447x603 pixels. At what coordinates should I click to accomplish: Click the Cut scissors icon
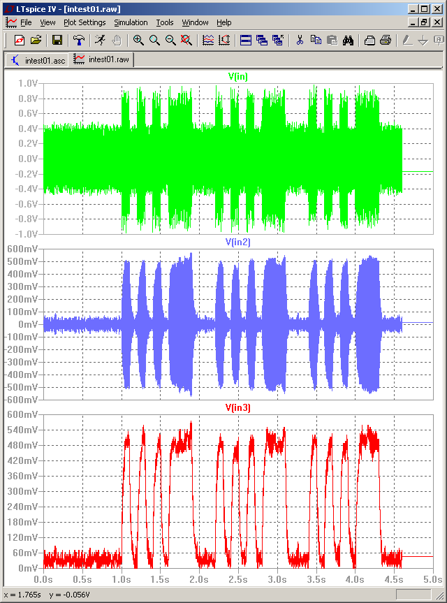coord(300,41)
